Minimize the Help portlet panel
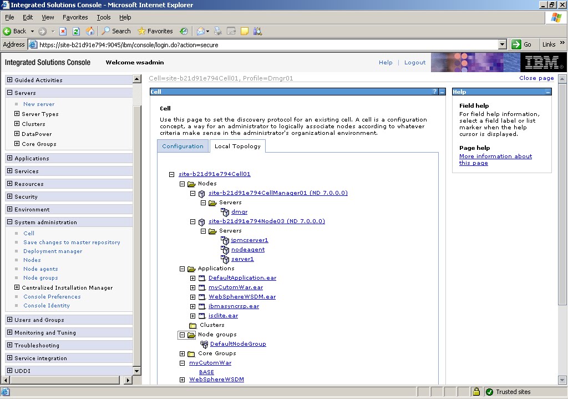The image size is (568, 399). [548, 92]
